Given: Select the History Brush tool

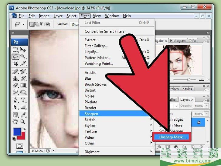Looking at the screenshot, I should 23,78.
